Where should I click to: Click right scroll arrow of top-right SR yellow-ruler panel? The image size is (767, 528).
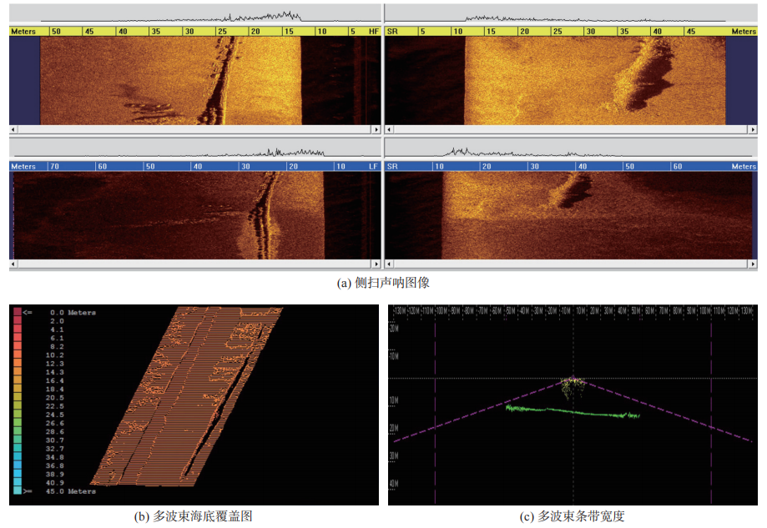tap(753, 129)
